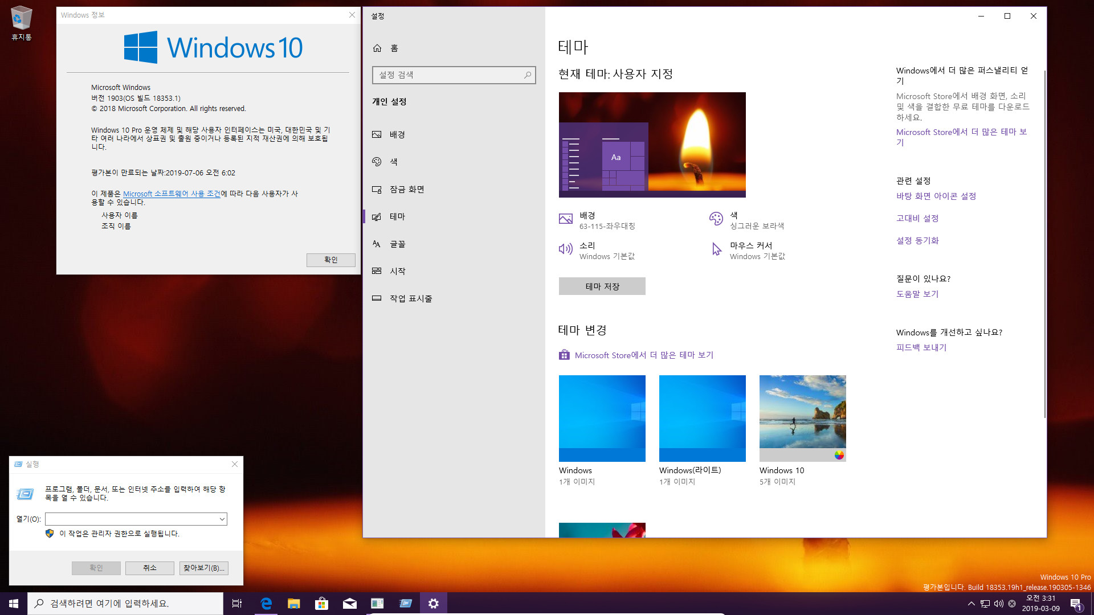Click the Give feedback link
Viewport: 1094px width, 615px height.
pyautogui.click(x=921, y=348)
